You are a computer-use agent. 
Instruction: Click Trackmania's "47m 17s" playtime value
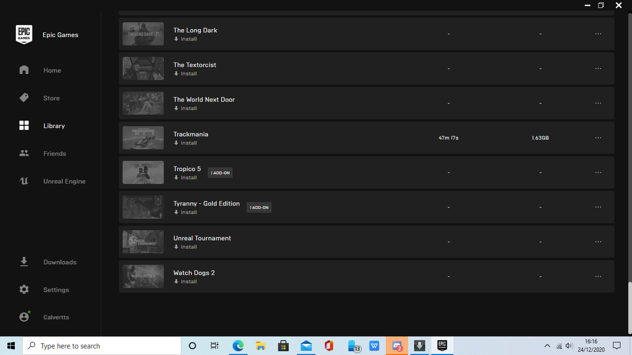pyautogui.click(x=448, y=138)
